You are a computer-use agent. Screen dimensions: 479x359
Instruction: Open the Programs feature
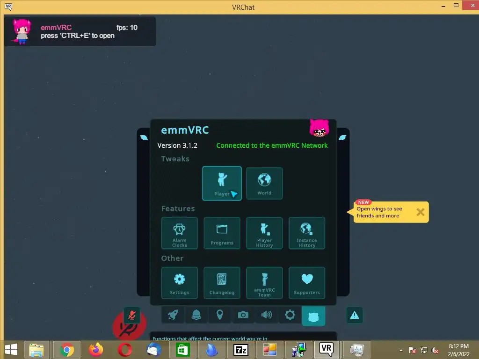(x=222, y=233)
